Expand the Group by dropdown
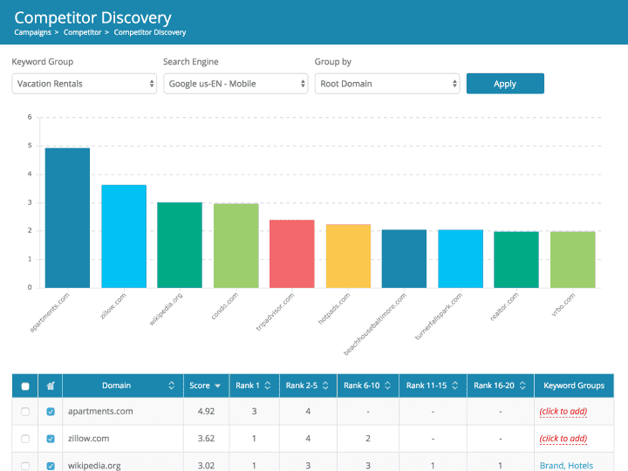Screen dimensions: 628x471 [x=386, y=84]
